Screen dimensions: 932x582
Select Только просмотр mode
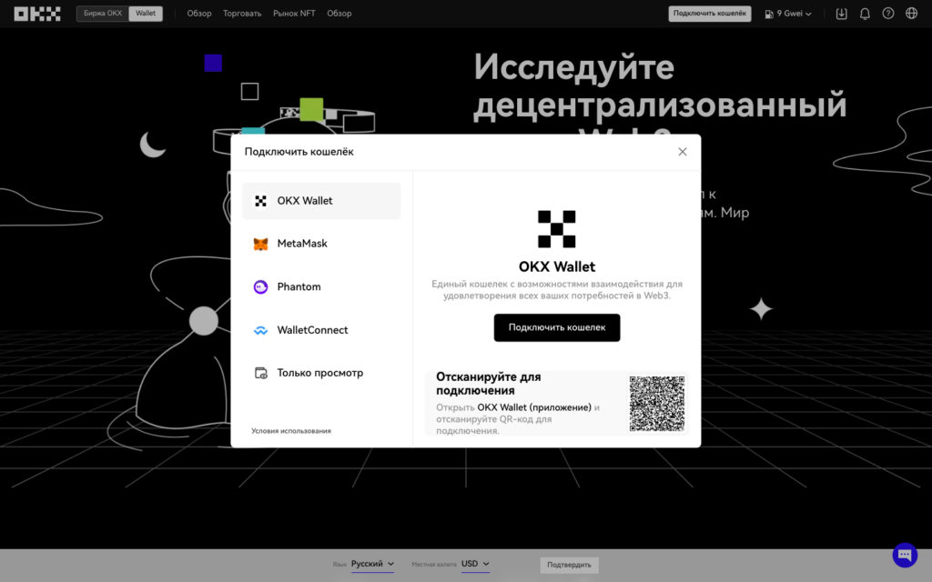pyautogui.click(x=320, y=373)
